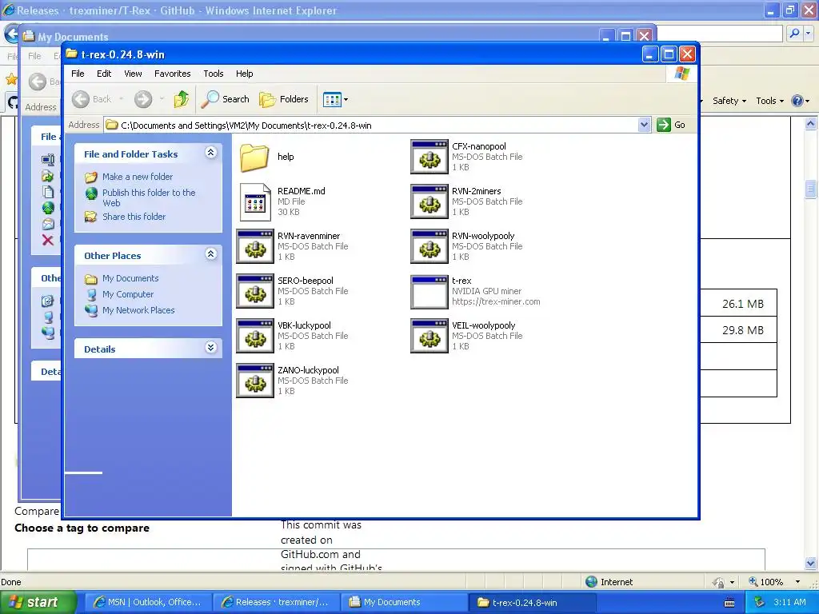Open the Tools menu in t-rex window
This screenshot has width=819, height=614.
pyautogui.click(x=213, y=74)
